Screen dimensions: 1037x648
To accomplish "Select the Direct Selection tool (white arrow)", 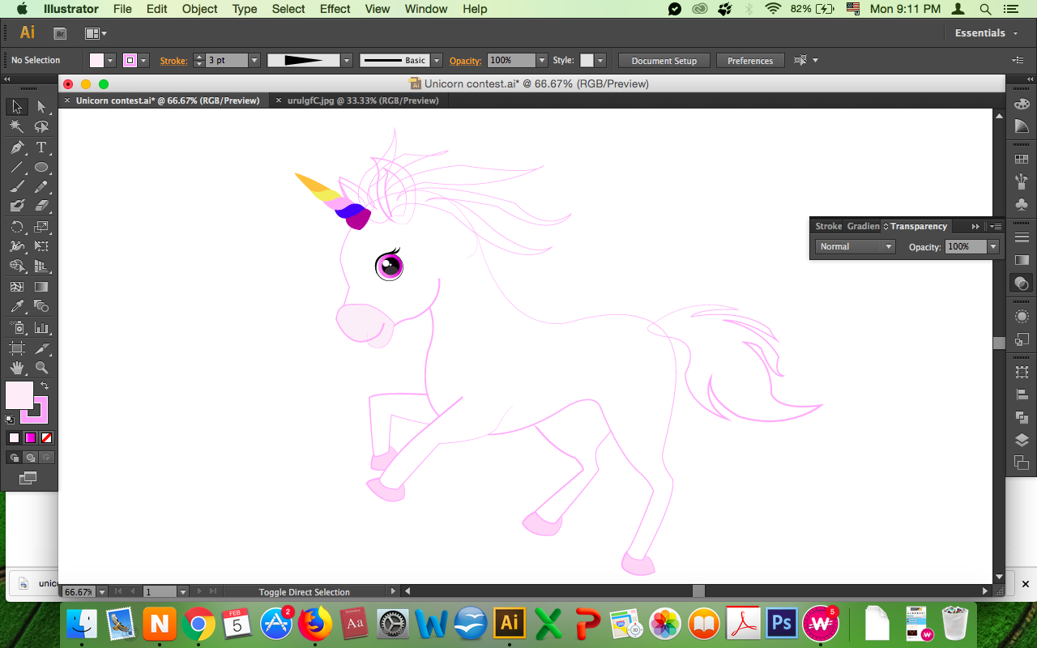I will pos(41,107).
